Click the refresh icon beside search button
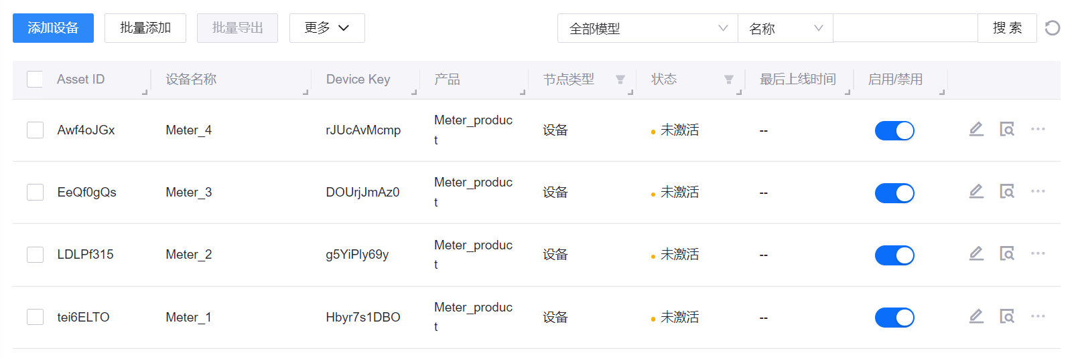 pyautogui.click(x=1053, y=28)
